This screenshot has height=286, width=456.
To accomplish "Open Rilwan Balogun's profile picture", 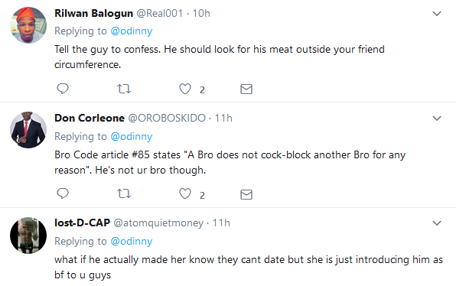I will [x=28, y=25].
